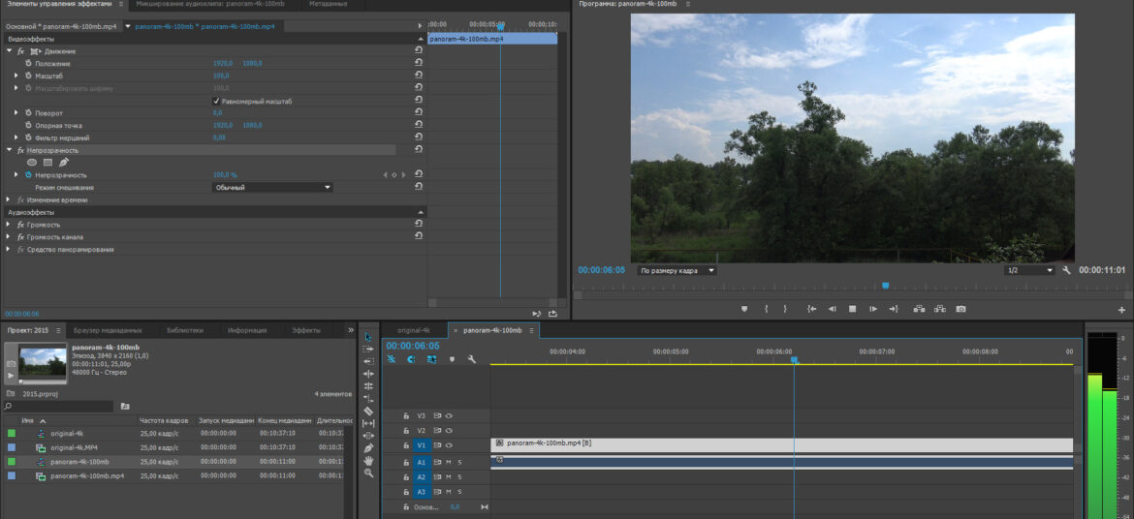Add marker in Program monitor
This screenshot has width=1134, height=519.
(x=744, y=309)
